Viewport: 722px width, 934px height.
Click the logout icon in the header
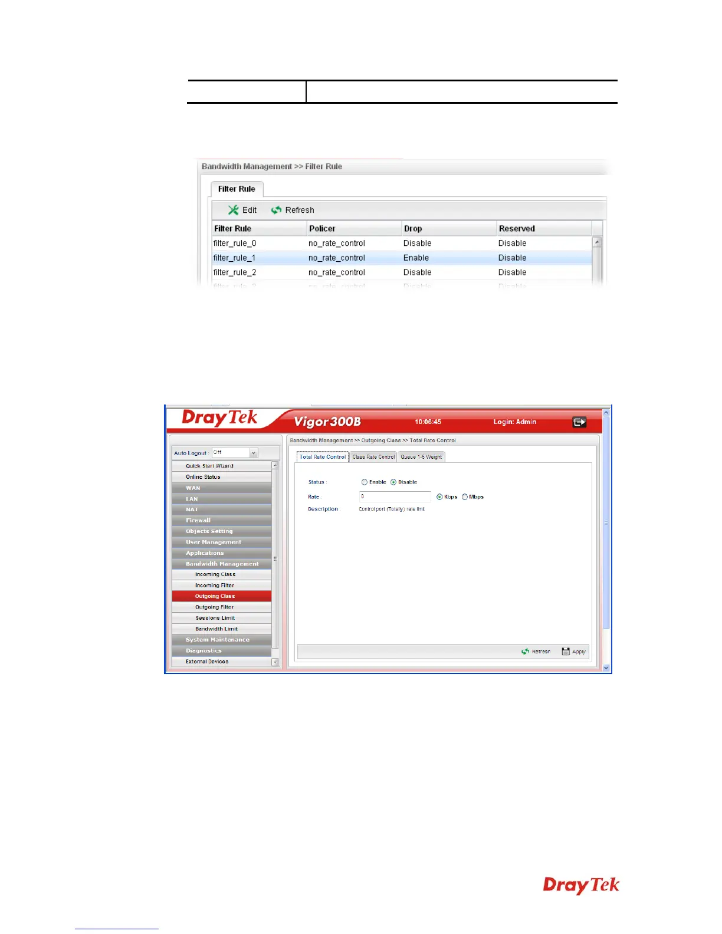coord(579,422)
